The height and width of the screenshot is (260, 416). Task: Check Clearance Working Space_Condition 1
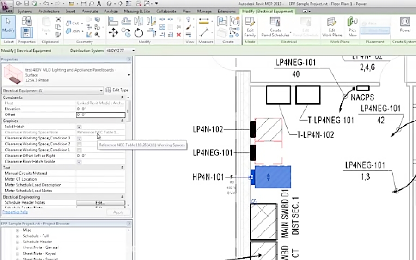pyautogui.click(x=79, y=150)
